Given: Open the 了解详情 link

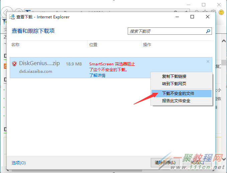Looking at the screenshot, I should 97,75.
